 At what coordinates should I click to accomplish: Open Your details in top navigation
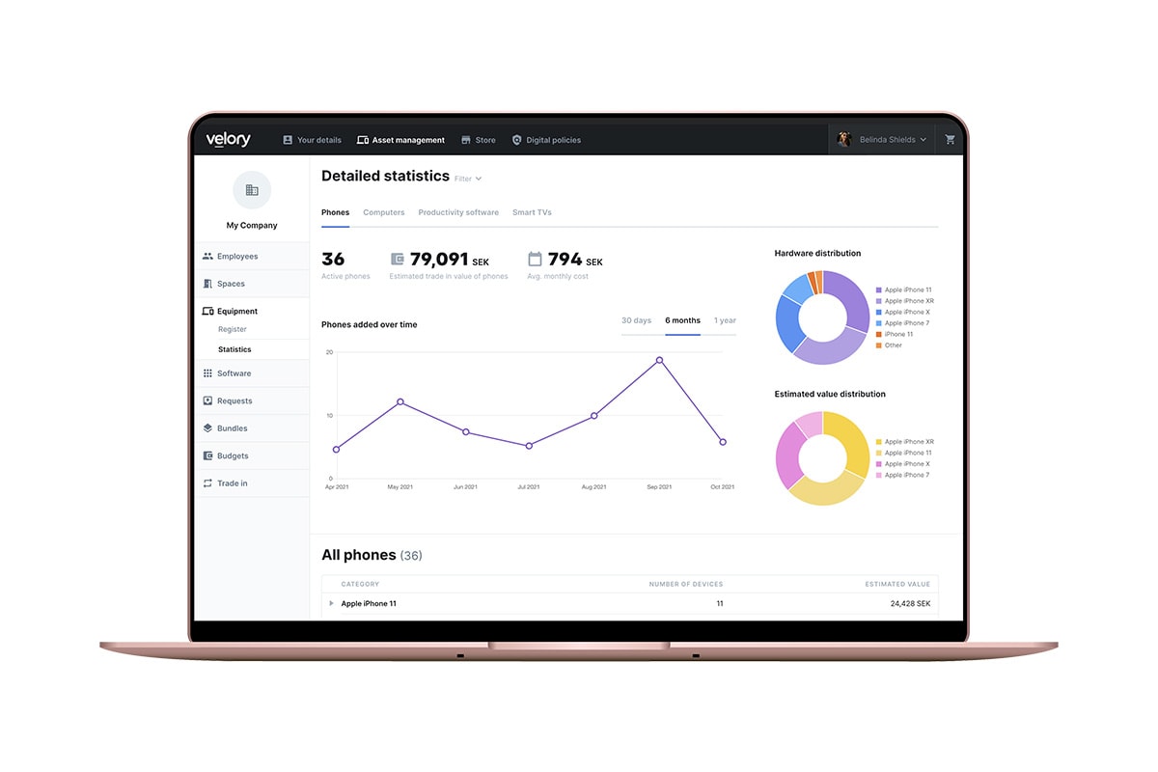coord(312,140)
